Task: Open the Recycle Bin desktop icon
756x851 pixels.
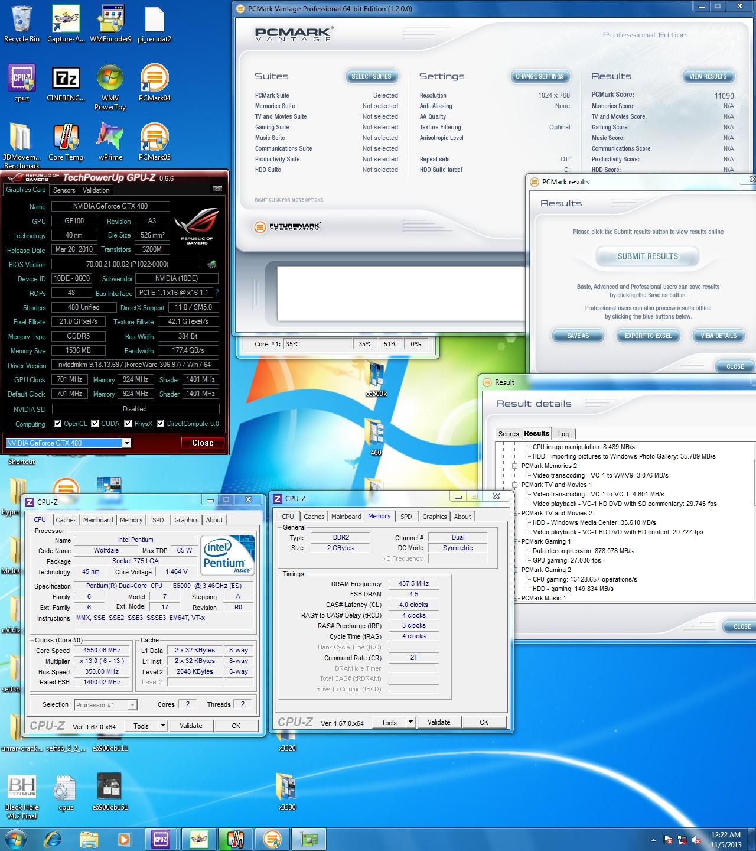Action: tap(22, 24)
